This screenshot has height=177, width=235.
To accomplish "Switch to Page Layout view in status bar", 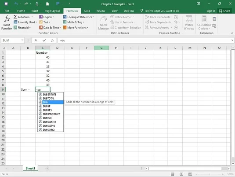I will click(x=181, y=174).
